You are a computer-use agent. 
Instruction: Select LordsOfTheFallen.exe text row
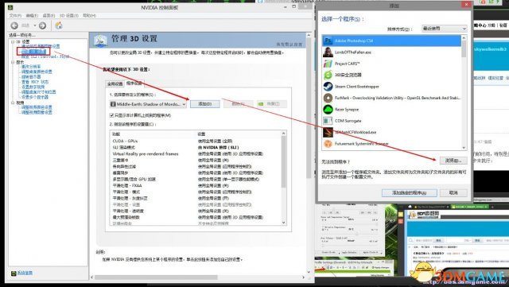point(391,52)
